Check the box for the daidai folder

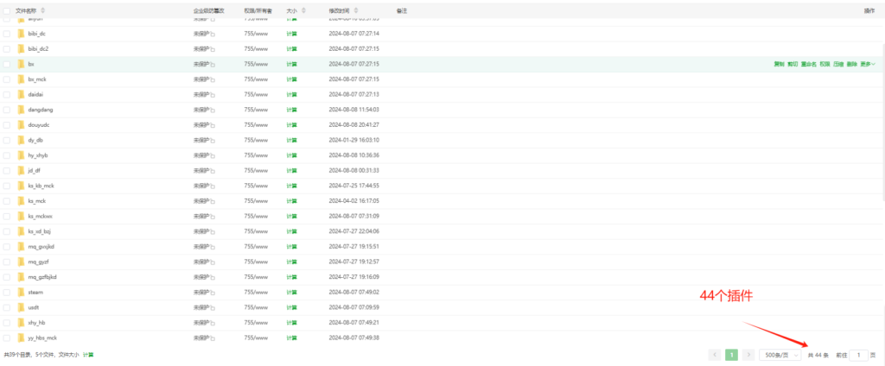pos(7,94)
